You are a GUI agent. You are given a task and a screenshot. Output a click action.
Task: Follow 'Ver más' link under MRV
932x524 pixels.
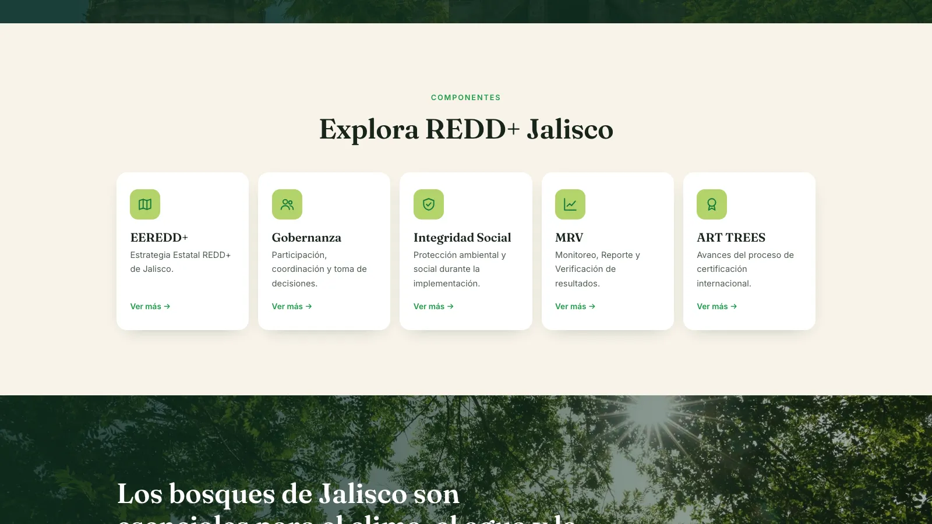575,306
